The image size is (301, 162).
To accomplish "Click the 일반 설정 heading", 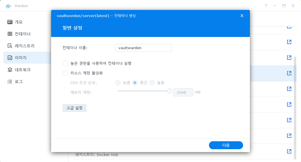I will [x=72, y=28].
